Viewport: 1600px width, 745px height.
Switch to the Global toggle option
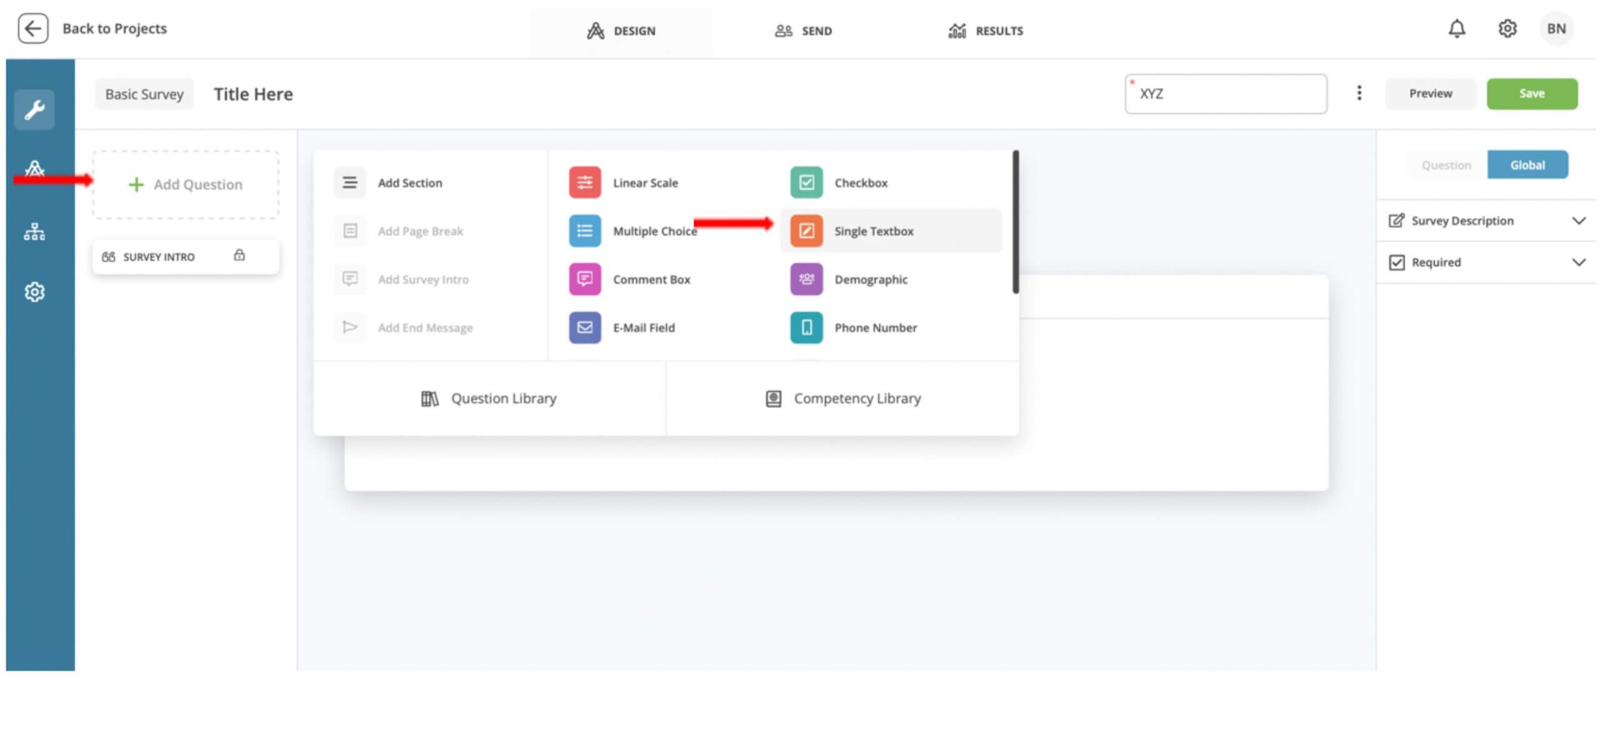point(1527,165)
